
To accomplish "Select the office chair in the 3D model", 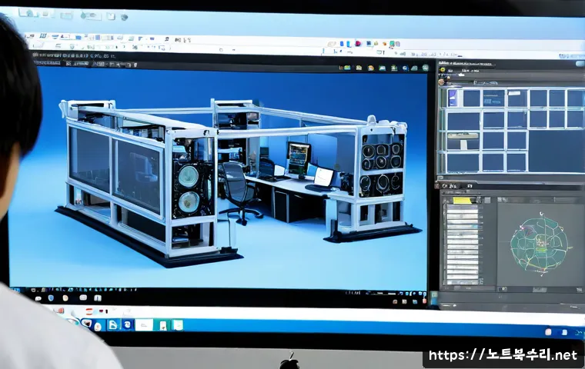I will (239, 193).
